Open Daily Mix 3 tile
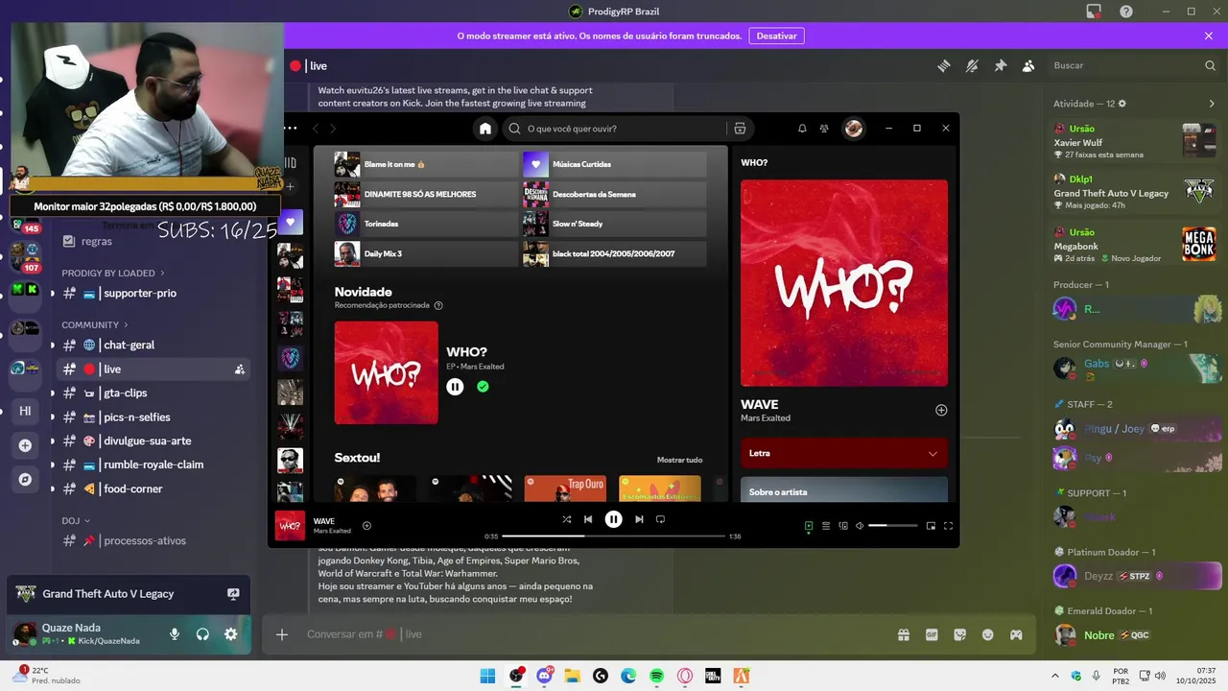The height and width of the screenshot is (691, 1228). tap(426, 253)
